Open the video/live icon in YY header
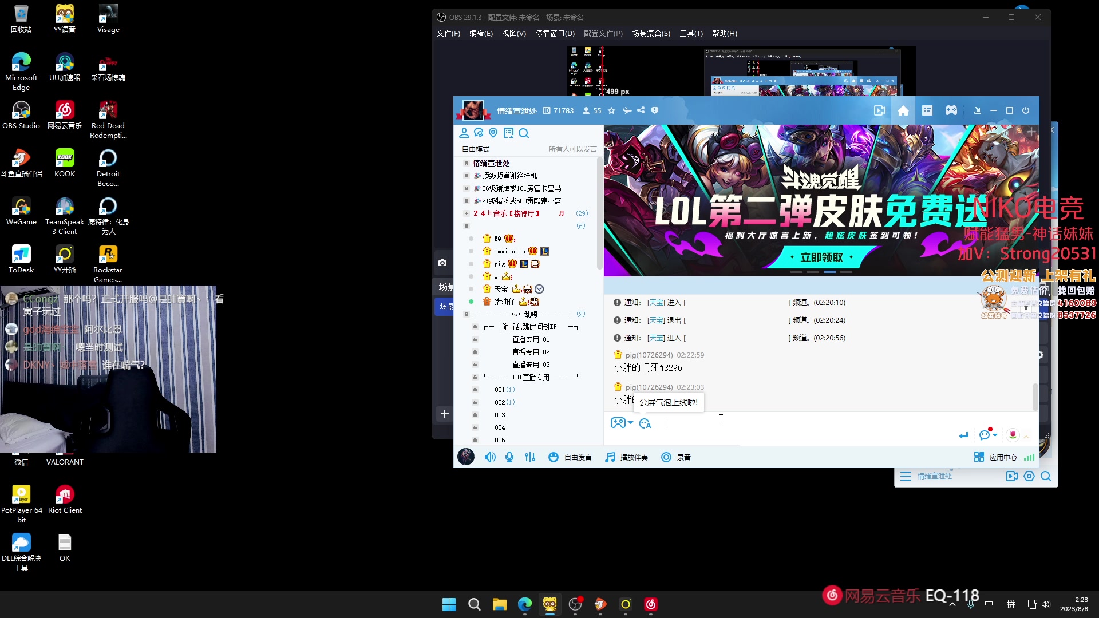 tap(880, 110)
